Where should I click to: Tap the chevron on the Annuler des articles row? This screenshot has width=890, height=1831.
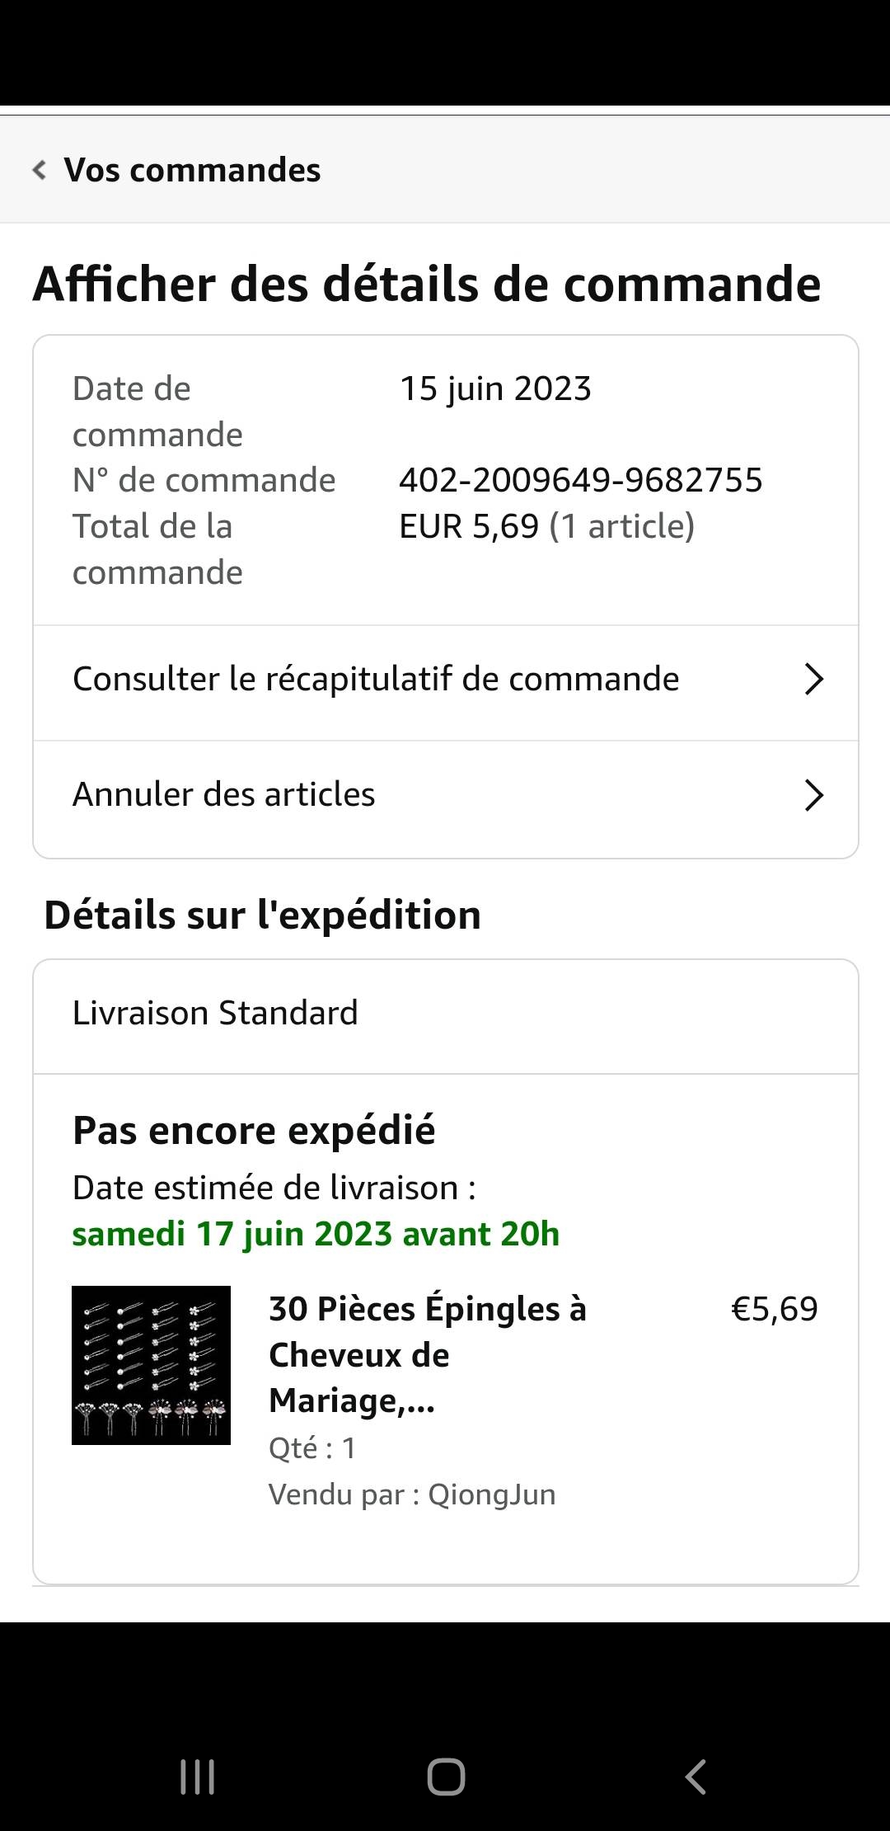[x=813, y=795]
